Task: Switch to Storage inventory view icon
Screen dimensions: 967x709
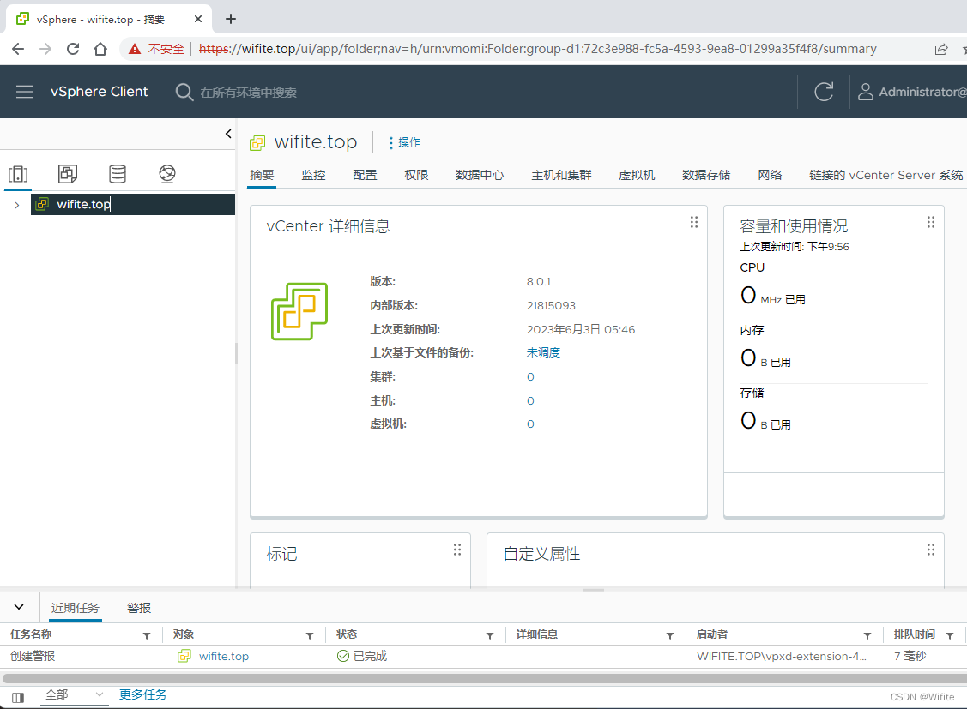Action: pos(118,174)
